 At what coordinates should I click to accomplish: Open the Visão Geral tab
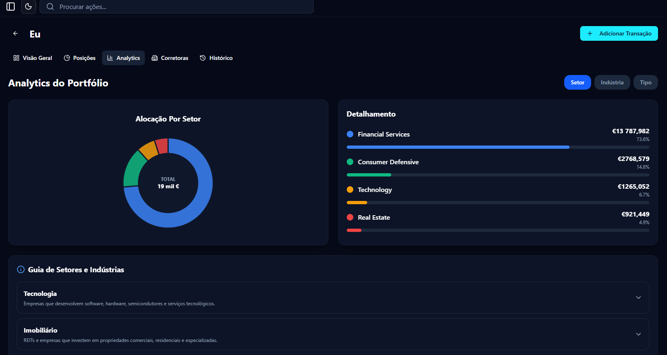tap(33, 58)
